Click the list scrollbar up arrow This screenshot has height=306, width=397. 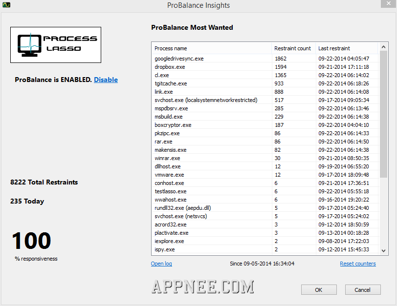click(x=383, y=47)
